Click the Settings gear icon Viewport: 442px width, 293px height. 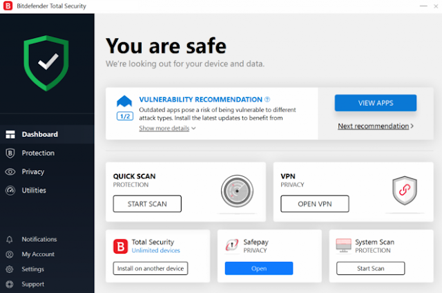(x=10, y=270)
